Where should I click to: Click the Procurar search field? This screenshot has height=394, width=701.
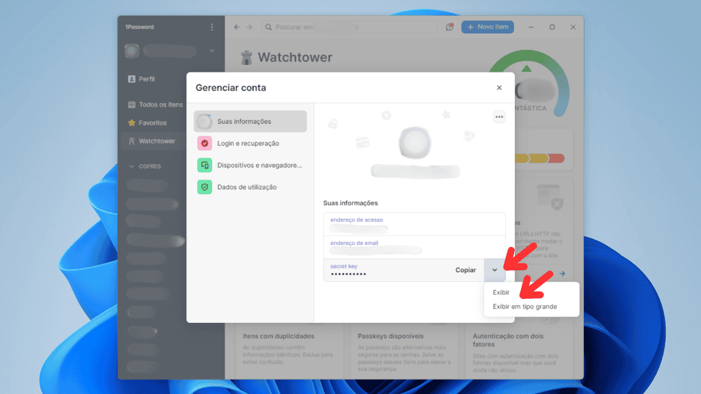click(x=349, y=27)
